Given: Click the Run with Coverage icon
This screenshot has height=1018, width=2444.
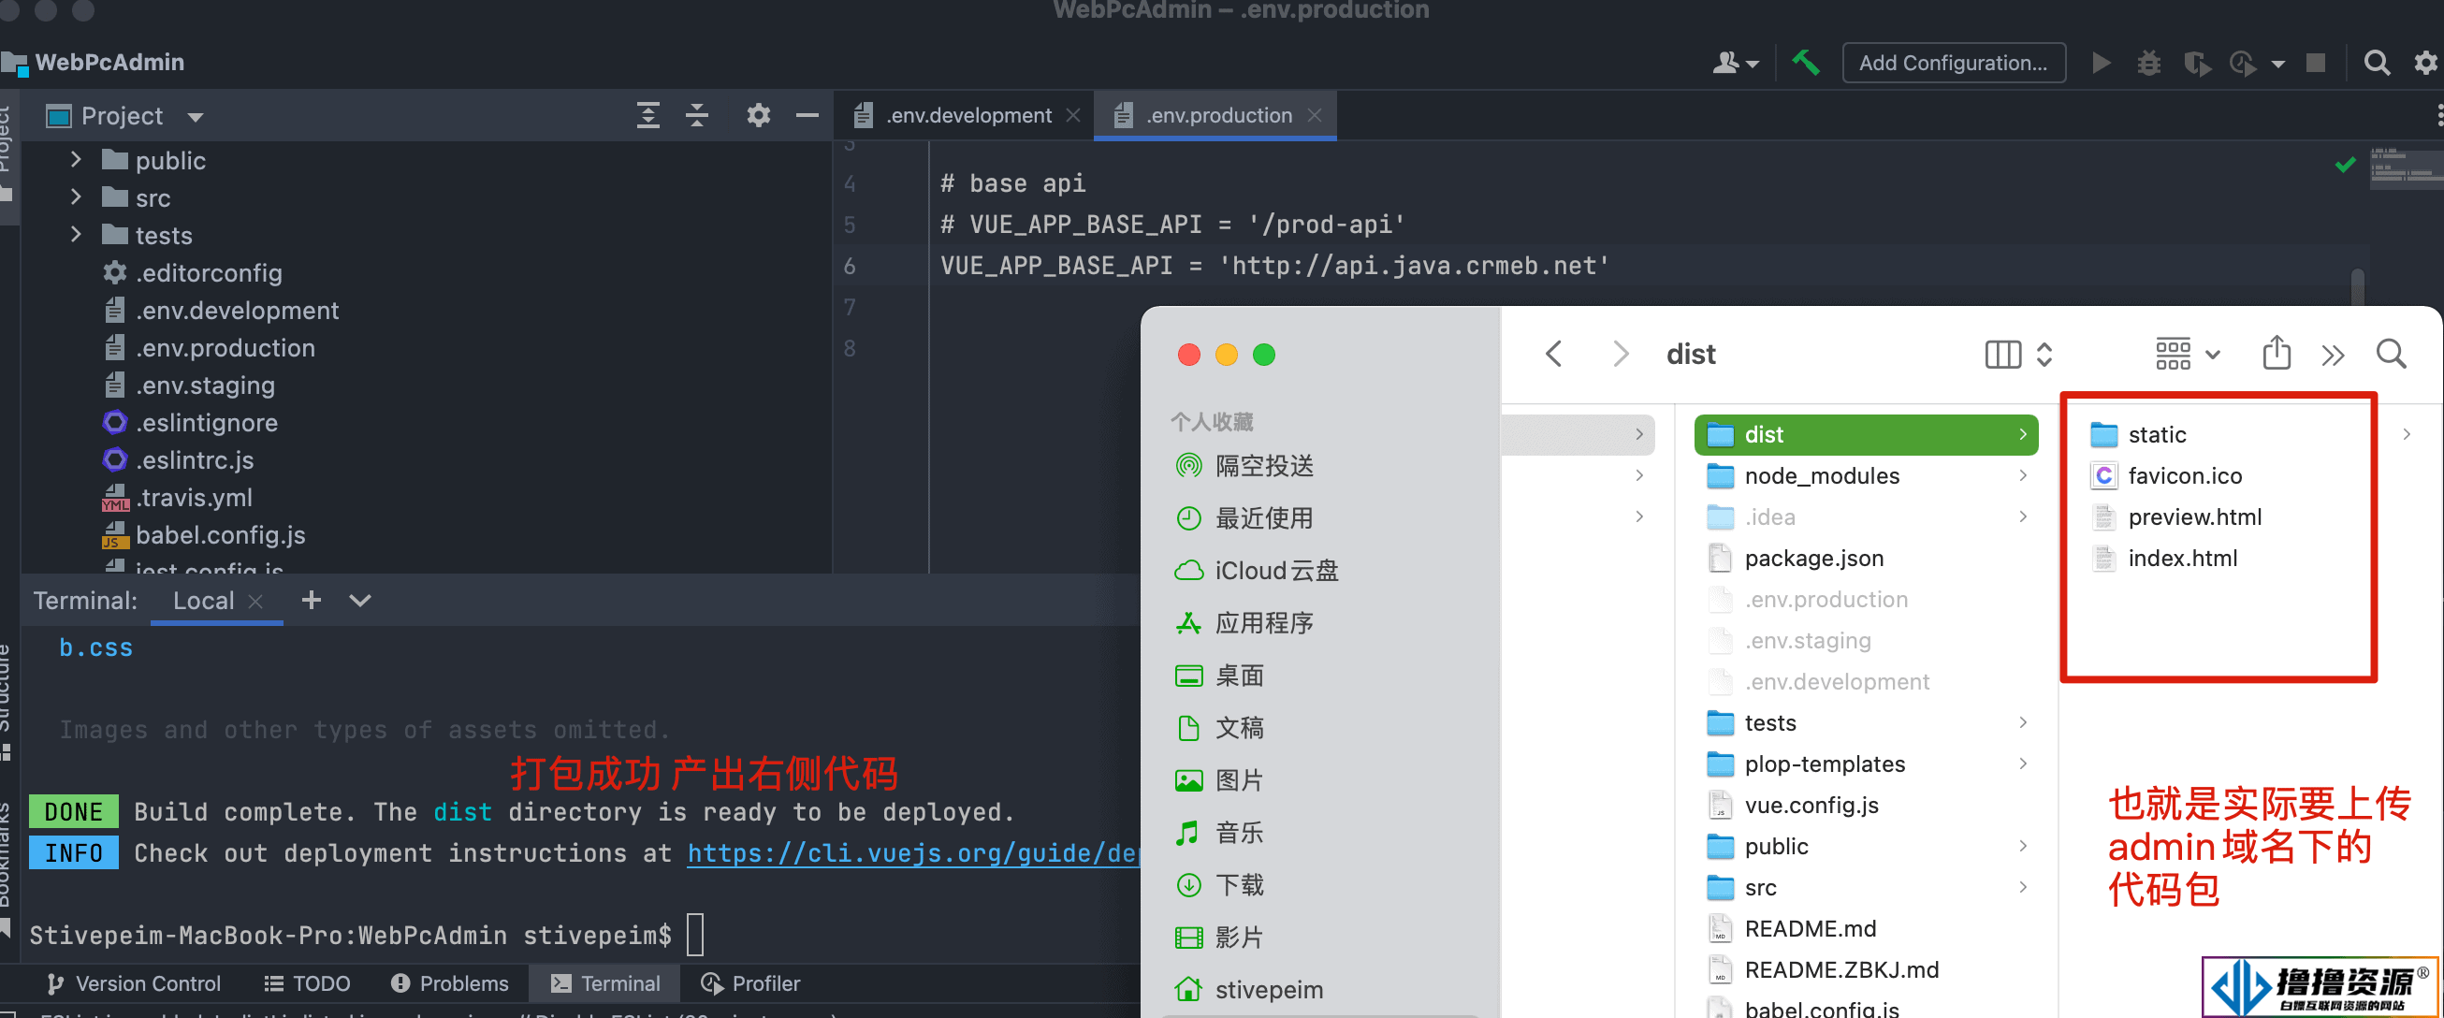Looking at the screenshot, I should click(2195, 63).
